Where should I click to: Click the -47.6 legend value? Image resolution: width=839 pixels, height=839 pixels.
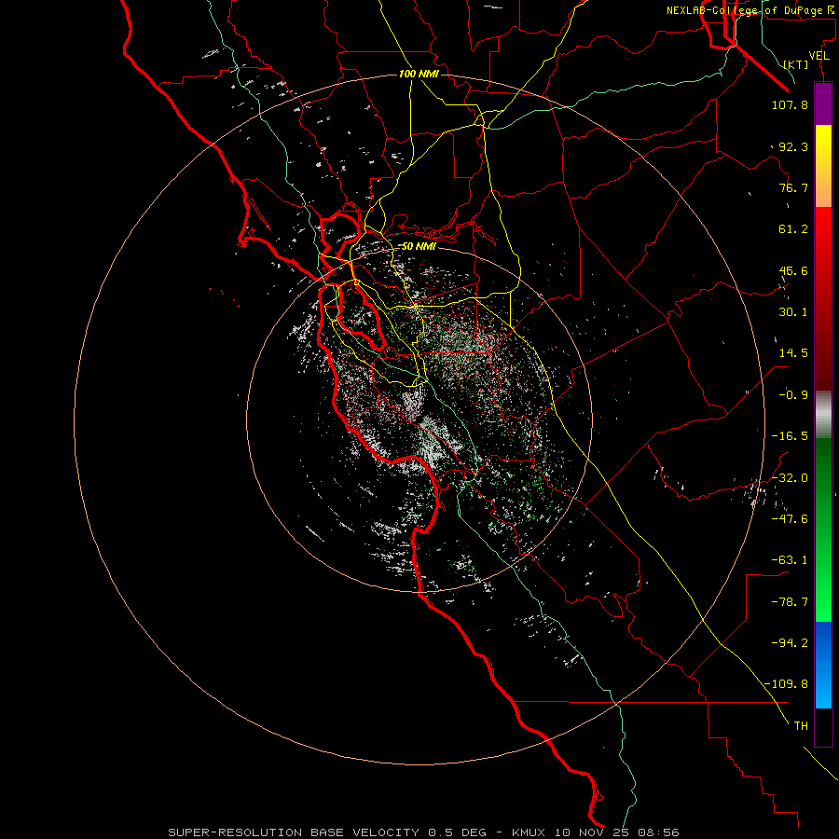790,519
